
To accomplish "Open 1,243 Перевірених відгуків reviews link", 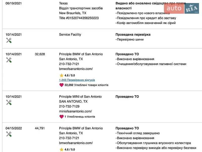I will (77, 80).
